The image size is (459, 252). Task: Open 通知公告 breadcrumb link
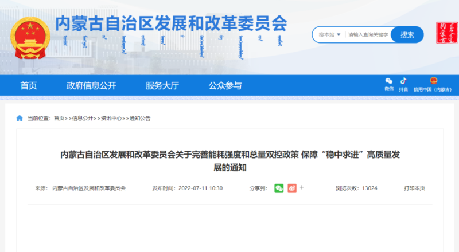pyautogui.click(x=140, y=119)
